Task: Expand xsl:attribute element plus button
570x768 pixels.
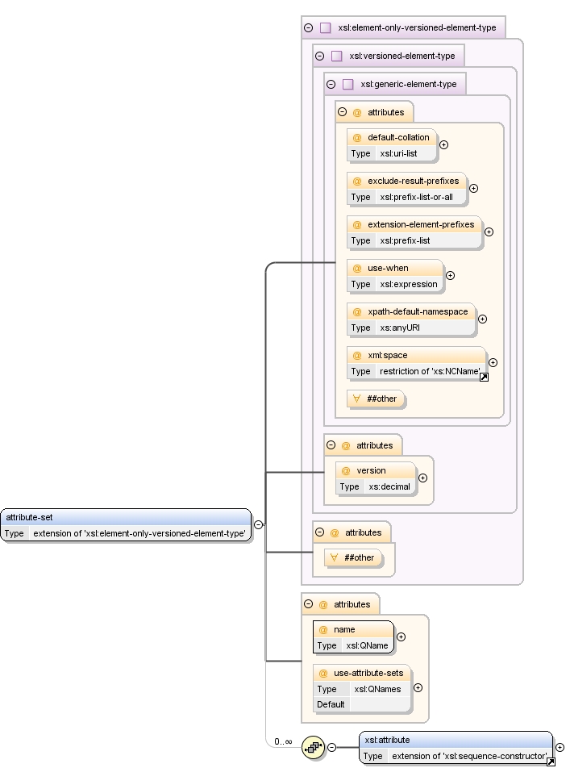Action: point(560,747)
